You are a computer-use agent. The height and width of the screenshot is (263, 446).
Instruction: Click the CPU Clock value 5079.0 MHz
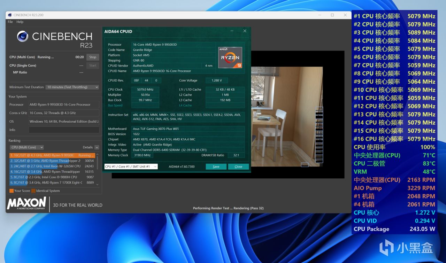[x=145, y=90]
